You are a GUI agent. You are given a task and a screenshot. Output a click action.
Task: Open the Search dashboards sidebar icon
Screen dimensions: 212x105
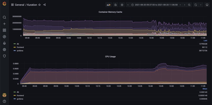[4, 17]
